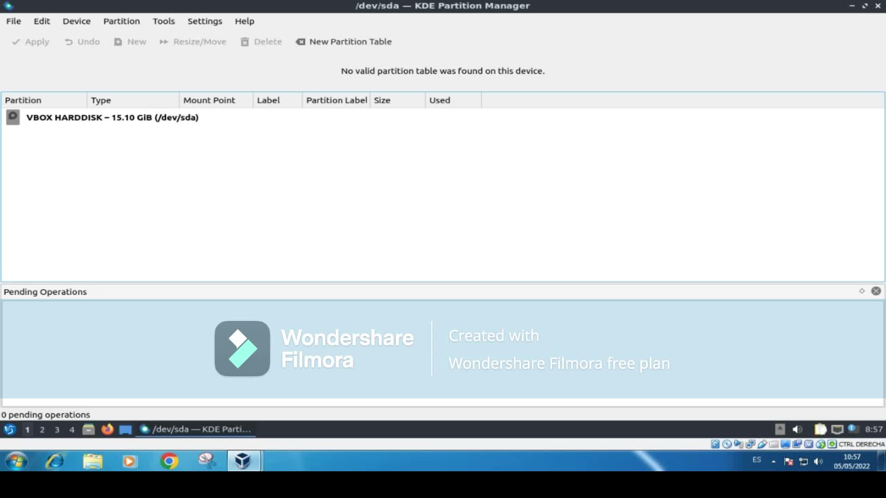Launch Firefox from the LXQt panel

[107, 429]
